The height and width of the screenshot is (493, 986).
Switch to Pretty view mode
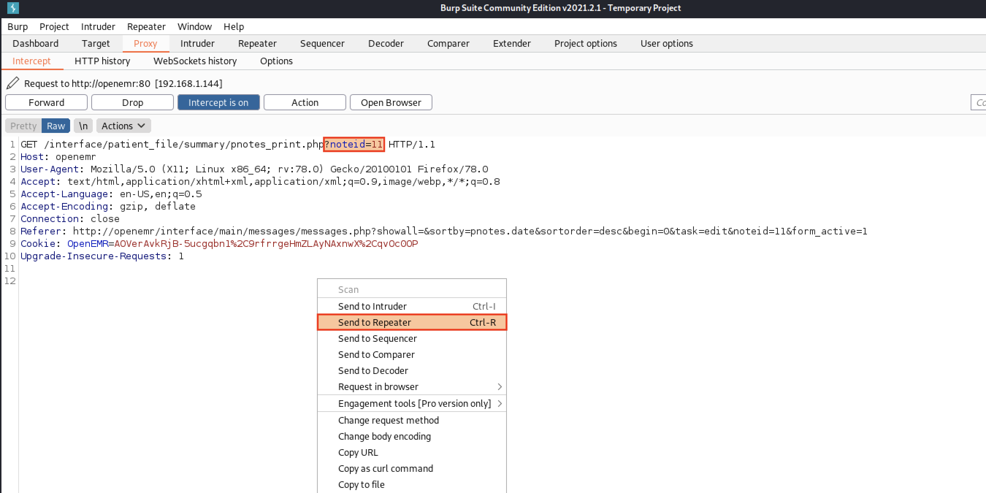(23, 126)
